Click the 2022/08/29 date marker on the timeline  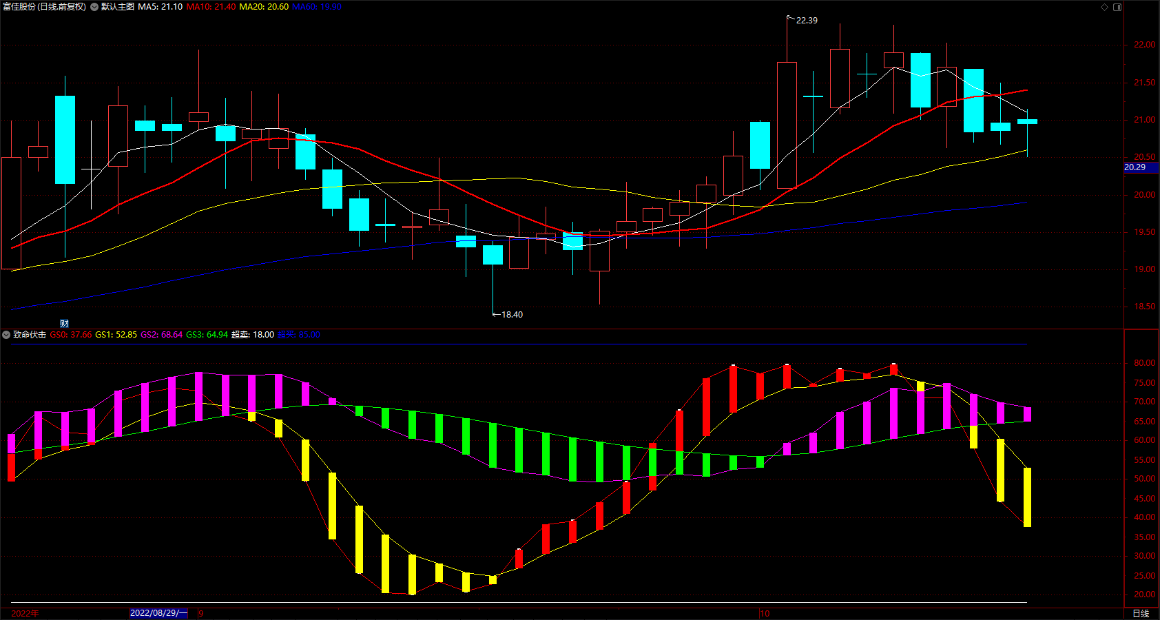[x=158, y=613]
